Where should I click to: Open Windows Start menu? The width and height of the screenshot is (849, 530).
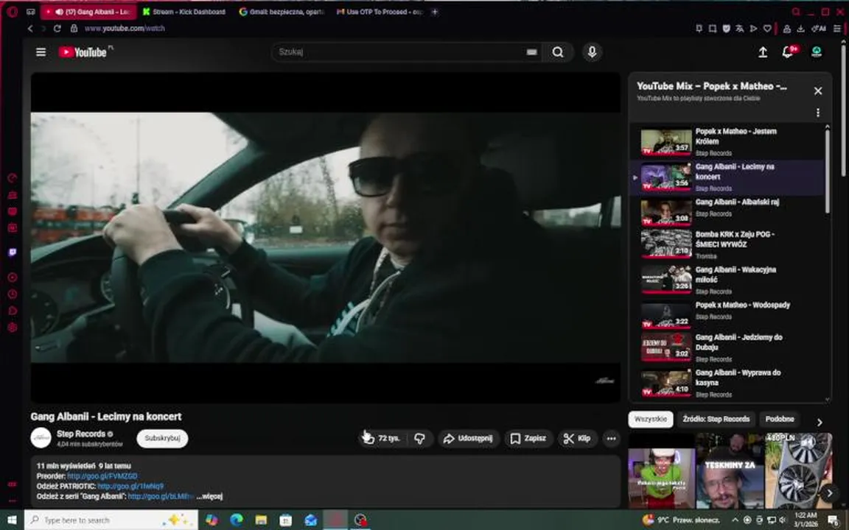coord(12,520)
